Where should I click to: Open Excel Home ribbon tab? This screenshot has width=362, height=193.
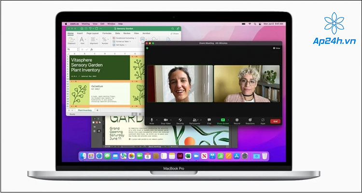click(70, 33)
